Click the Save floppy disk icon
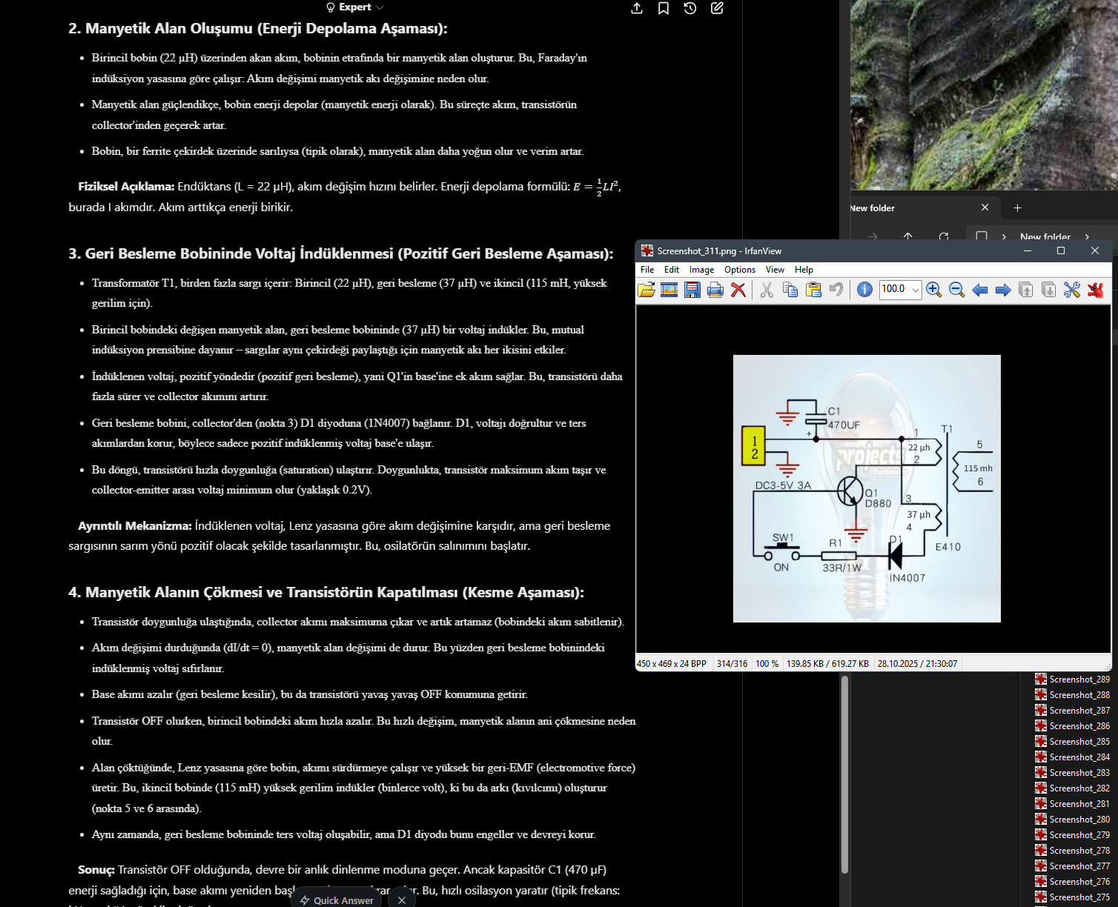Viewport: 1118px width, 907px height. pos(692,290)
